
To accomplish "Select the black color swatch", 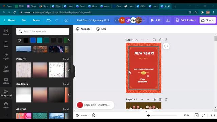I will point(26,40).
